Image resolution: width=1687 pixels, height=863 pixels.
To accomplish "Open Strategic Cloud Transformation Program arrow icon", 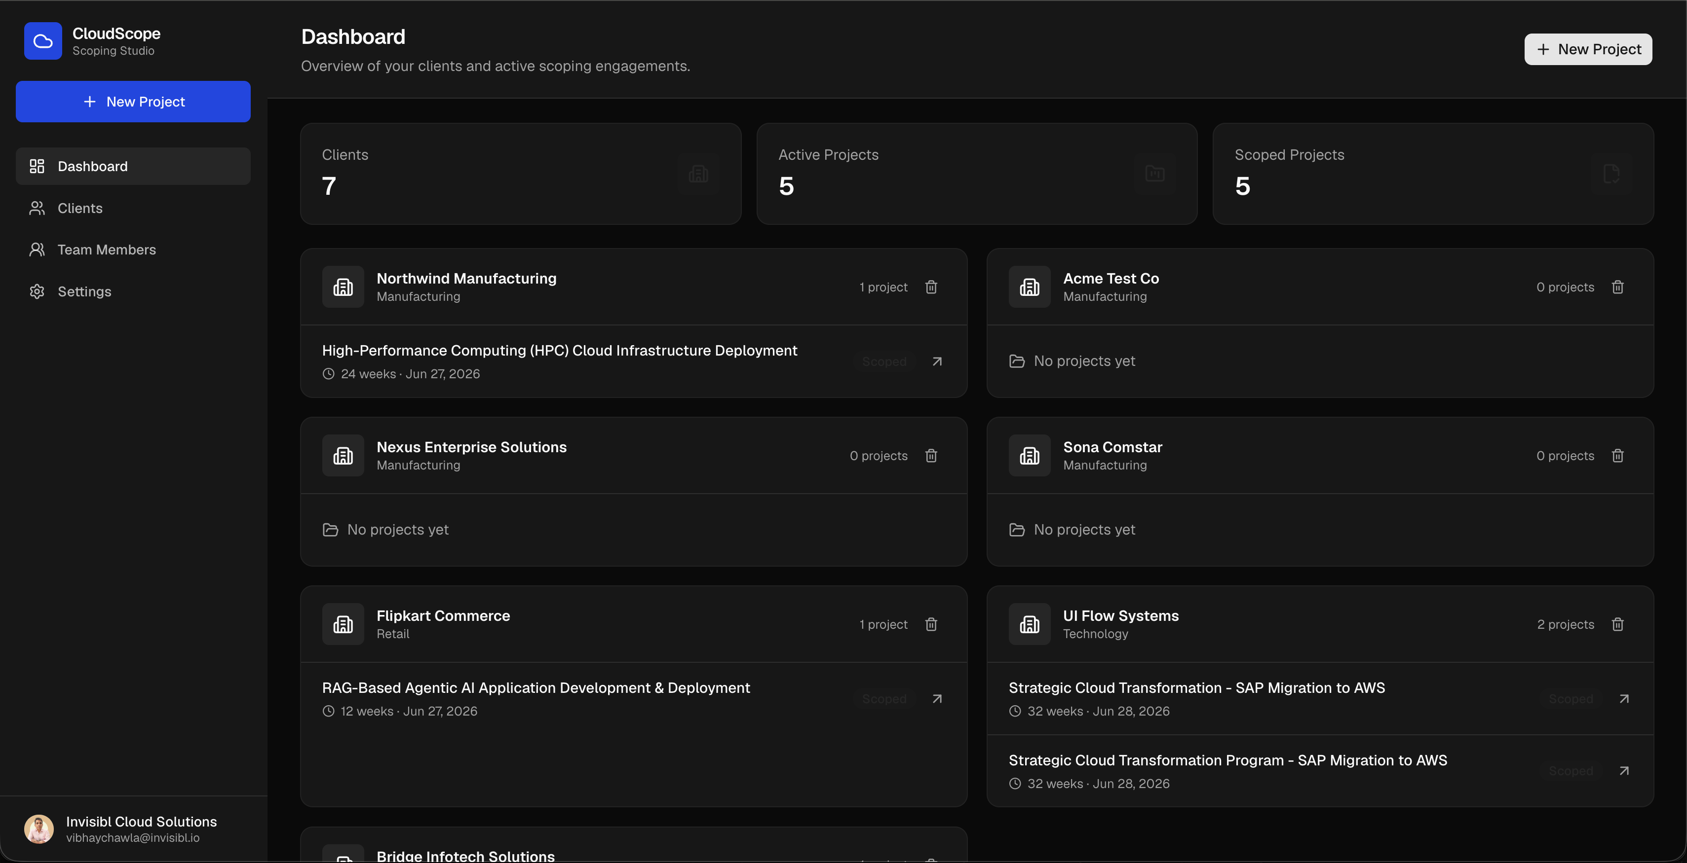I will 1624,771.
